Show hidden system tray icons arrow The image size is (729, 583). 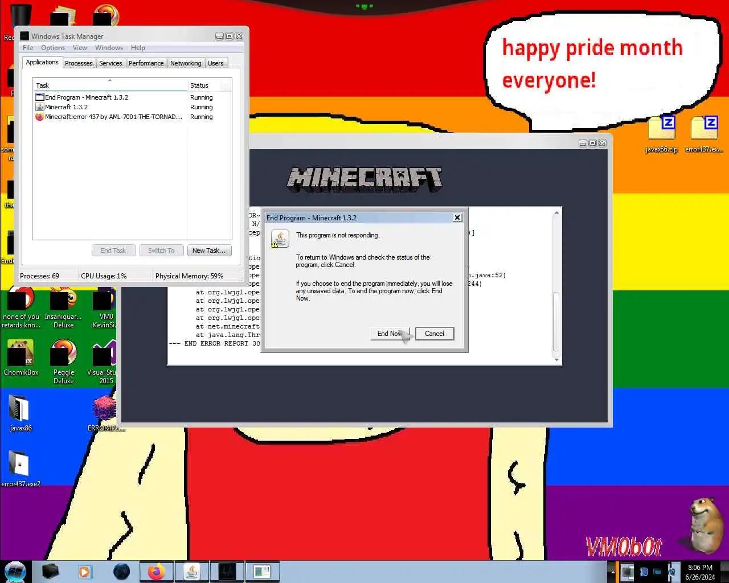coord(613,572)
